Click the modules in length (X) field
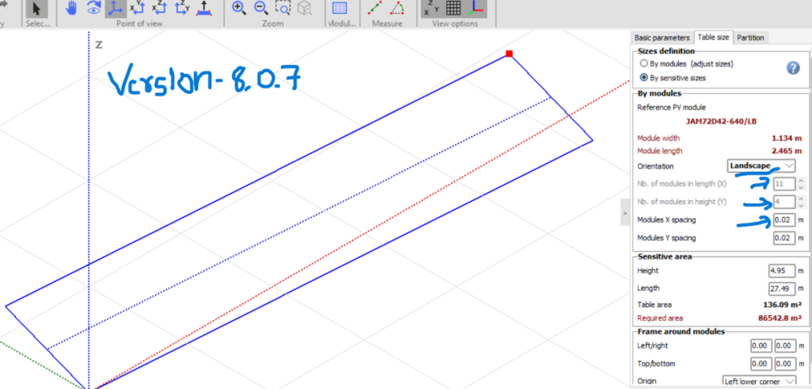The image size is (812, 389). coord(784,184)
